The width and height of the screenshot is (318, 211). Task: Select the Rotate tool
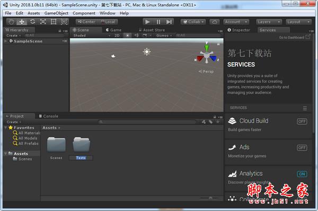[x=32, y=22]
